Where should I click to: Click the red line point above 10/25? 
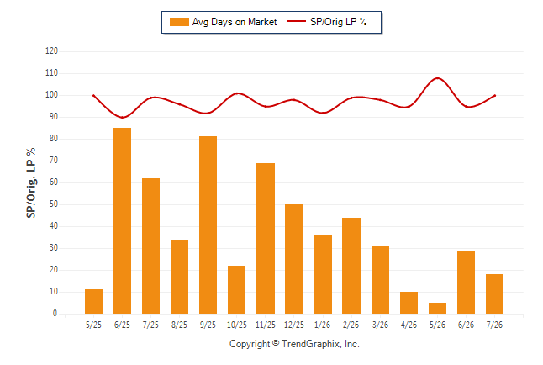[237, 93]
